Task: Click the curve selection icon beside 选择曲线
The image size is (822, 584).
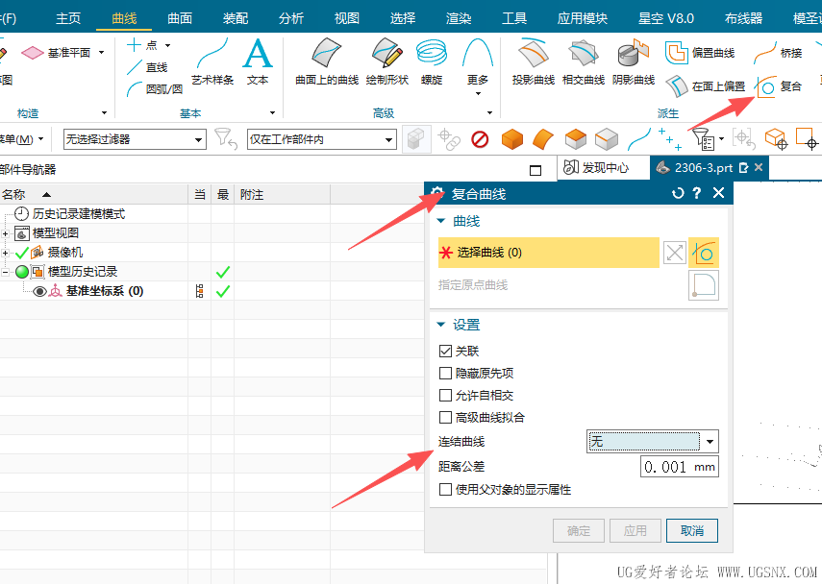Action: [704, 253]
